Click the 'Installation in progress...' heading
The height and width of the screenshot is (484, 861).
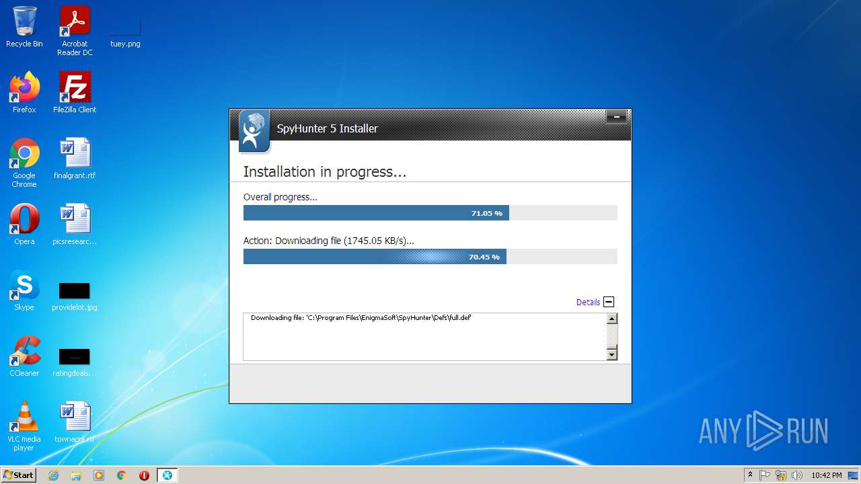click(325, 172)
